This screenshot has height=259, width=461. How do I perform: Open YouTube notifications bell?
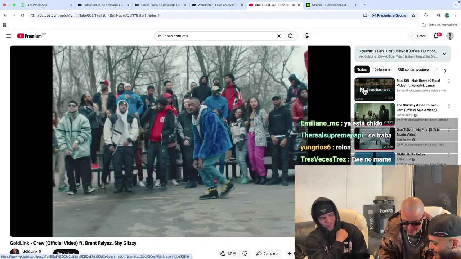pyautogui.click(x=437, y=36)
